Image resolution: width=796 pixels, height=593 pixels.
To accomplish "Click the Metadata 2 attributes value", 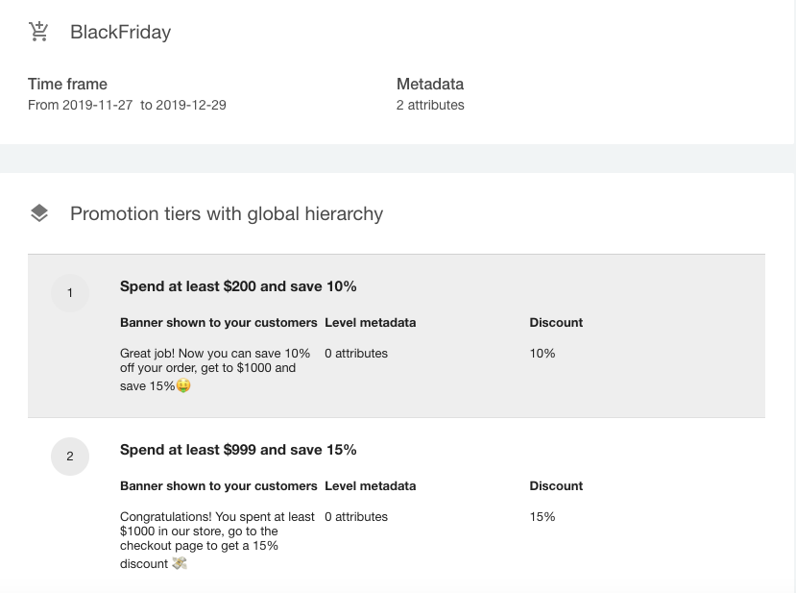I will coord(430,105).
